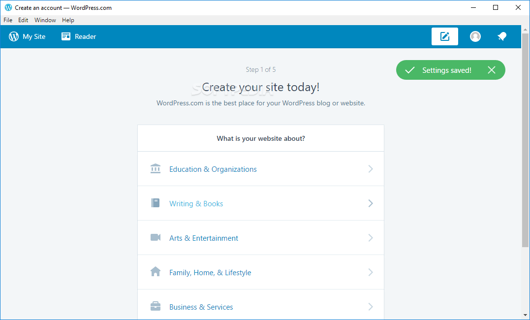Close the WordPress.com window
Screen dimensions: 530x320
point(518,7)
